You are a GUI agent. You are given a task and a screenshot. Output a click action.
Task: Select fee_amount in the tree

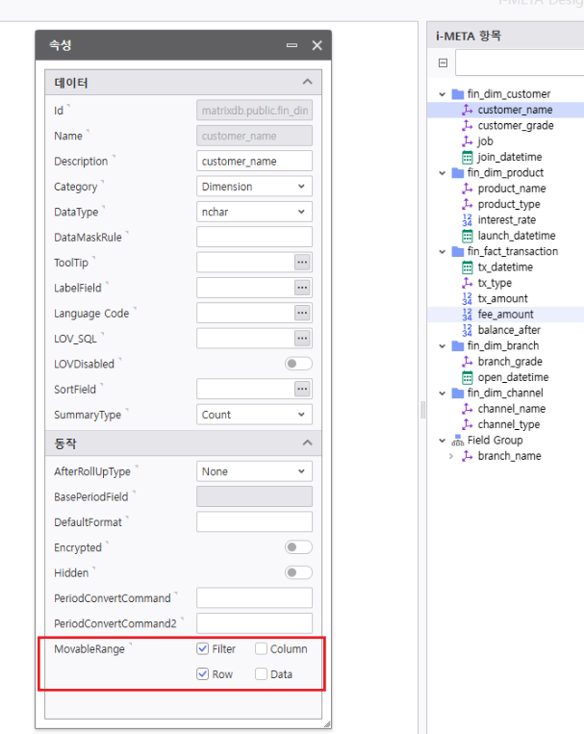pos(506,315)
